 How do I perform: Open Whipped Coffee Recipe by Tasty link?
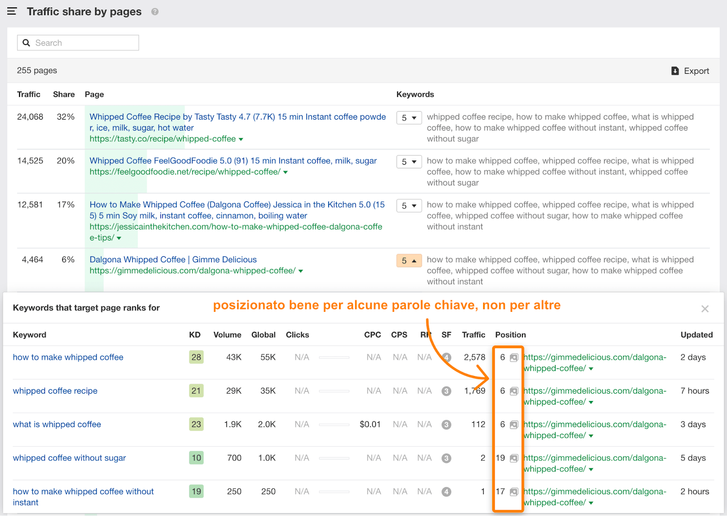(x=237, y=117)
